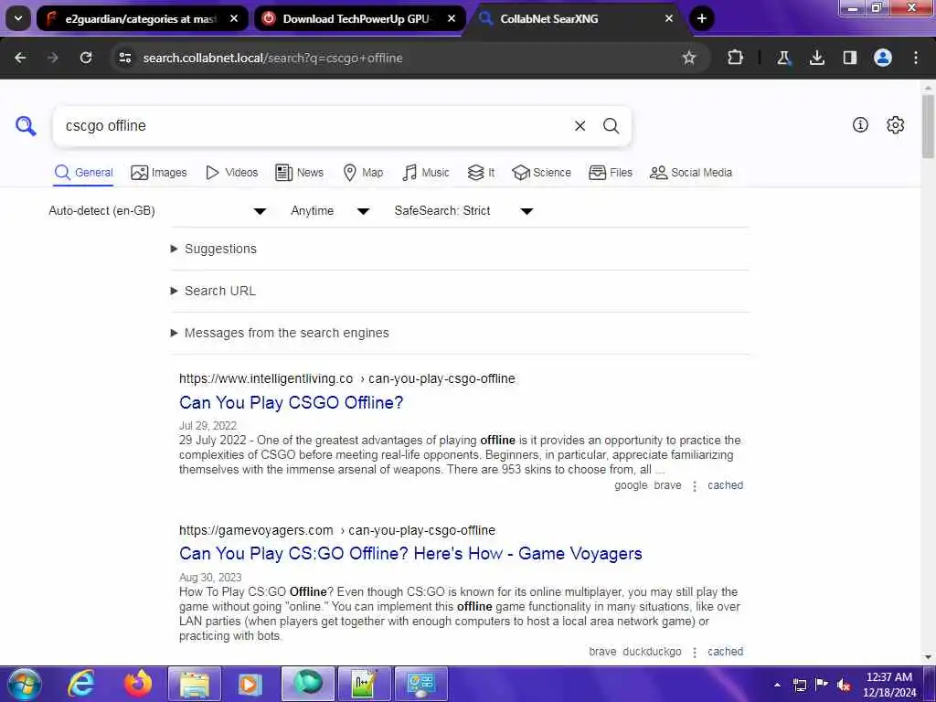Open Notepad++ from taskbar

(364, 684)
